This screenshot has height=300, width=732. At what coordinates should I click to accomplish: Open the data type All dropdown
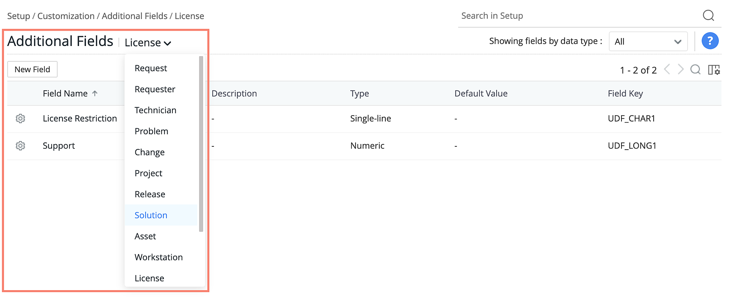(648, 42)
